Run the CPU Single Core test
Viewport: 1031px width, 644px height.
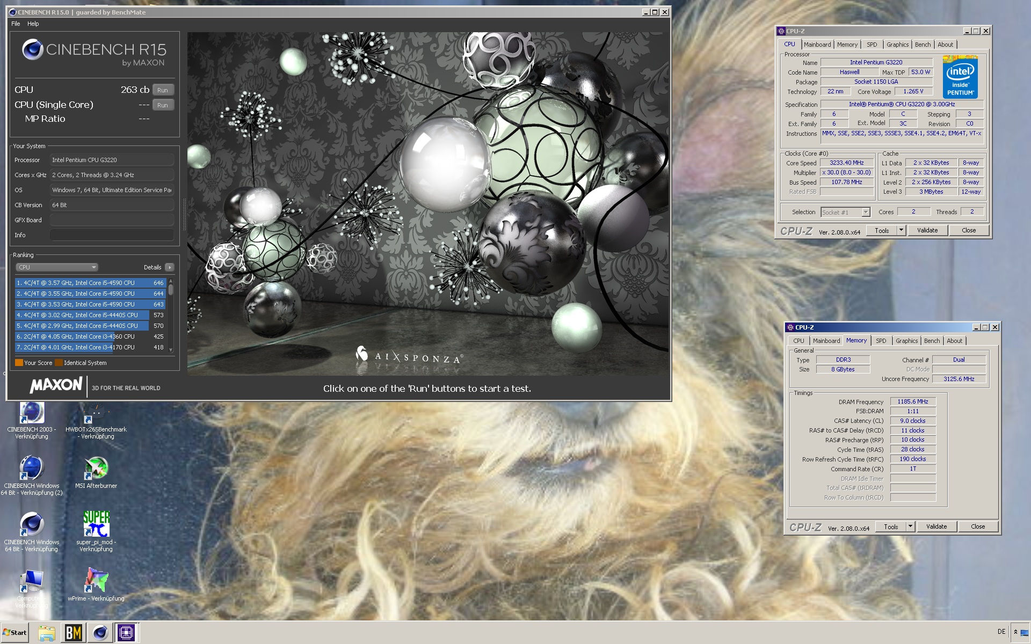click(x=163, y=105)
